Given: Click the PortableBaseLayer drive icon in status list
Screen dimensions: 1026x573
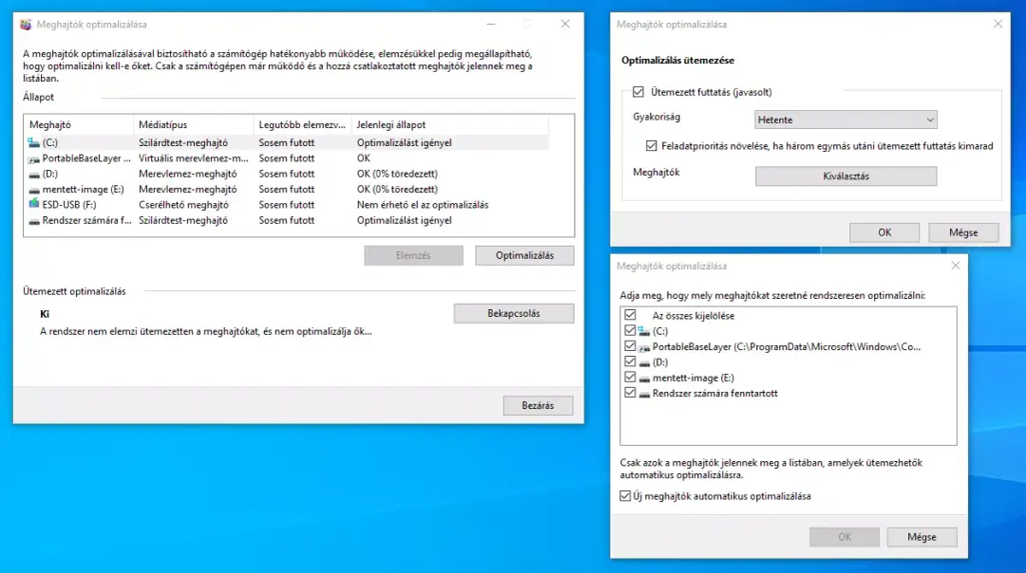Looking at the screenshot, I should point(34,158).
